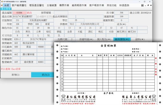Click color name field 黑色
Image resolution: width=163 pixels, height=105 pixels.
(28, 32)
